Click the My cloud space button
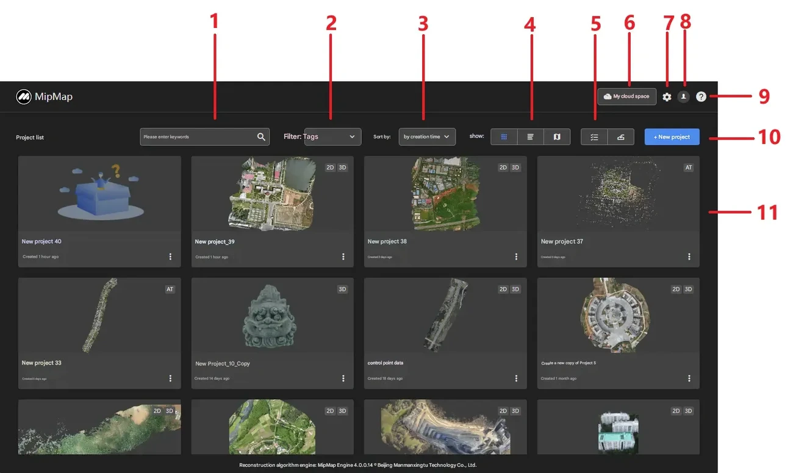Viewport: 793px width, 473px height. pyautogui.click(x=626, y=97)
